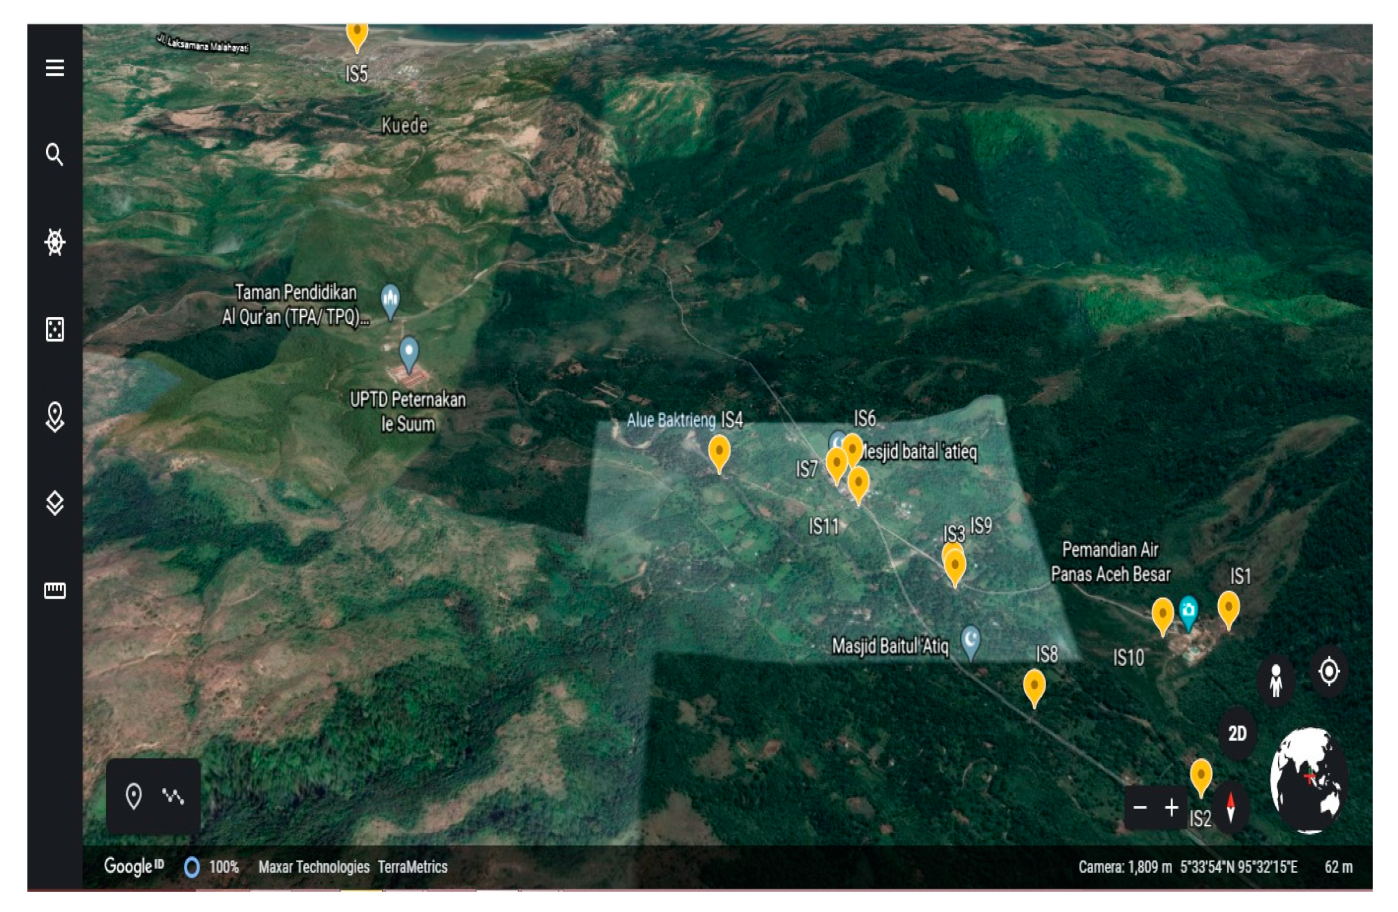This screenshot has width=1398, height=912.
Task: Click the Add placemark tool
Action: pos(134,796)
